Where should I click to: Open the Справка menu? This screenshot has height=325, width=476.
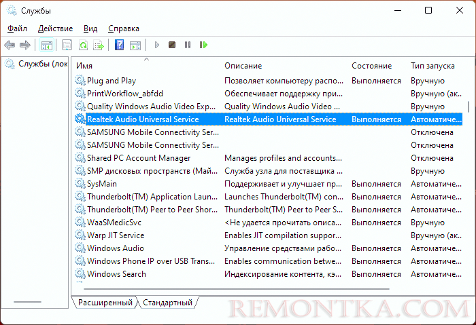124,28
